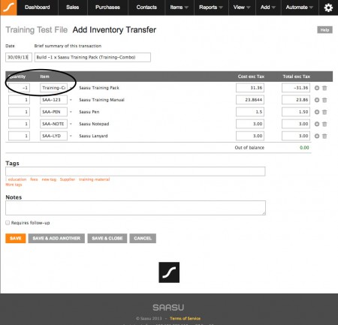Click the Training Test File title
The width and height of the screenshot is (338, 325).
click(37, 30)
